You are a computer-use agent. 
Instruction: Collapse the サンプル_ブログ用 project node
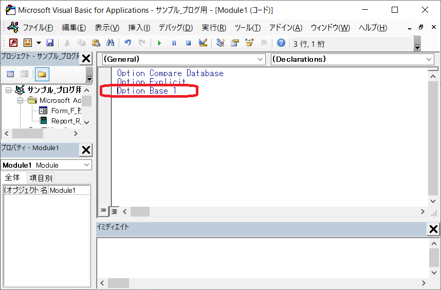point(8,90)
